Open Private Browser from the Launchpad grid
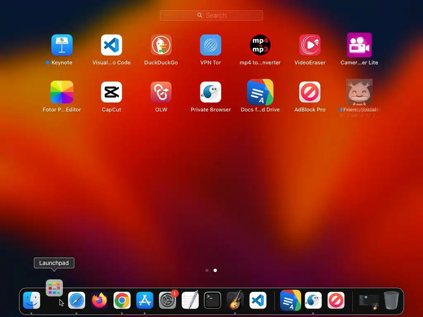The height and width of the screenshot is (317, 423). [211, 92]
